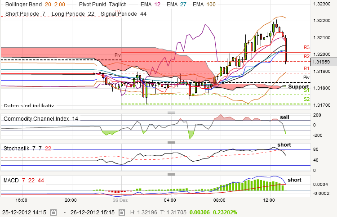337x217 pixels.
Task: Click the Short Periode 7 setting
Action: pos(25,14)
